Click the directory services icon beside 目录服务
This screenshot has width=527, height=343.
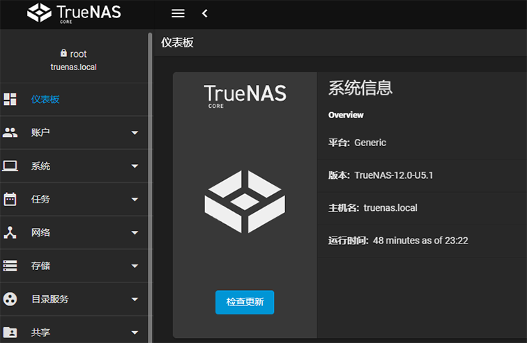(x=10, y=299)
